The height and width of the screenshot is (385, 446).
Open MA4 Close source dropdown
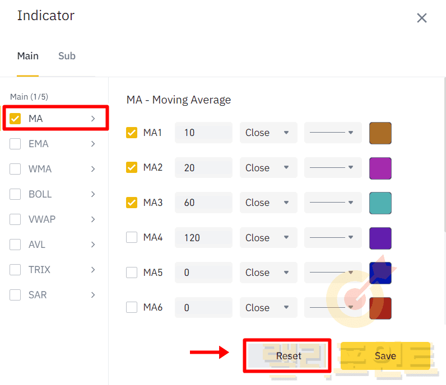268,238
